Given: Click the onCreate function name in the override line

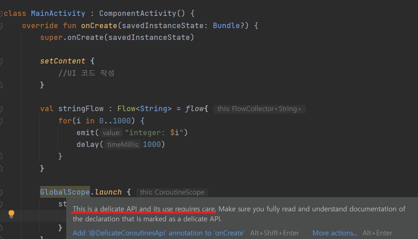Looking at the screenshot, I should click(99, 25).
